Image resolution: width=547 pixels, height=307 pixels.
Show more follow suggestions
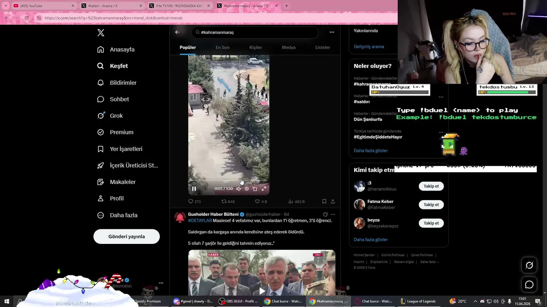click(371, 240)
